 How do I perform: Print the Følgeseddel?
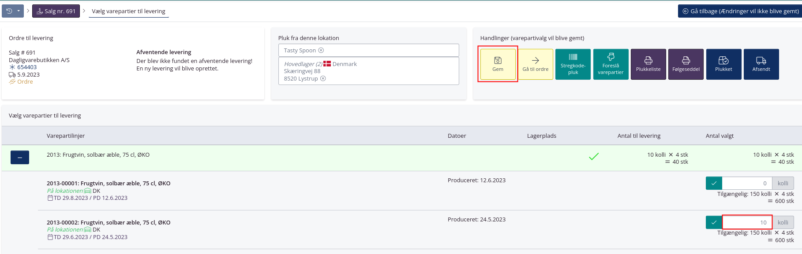(686, 64)
